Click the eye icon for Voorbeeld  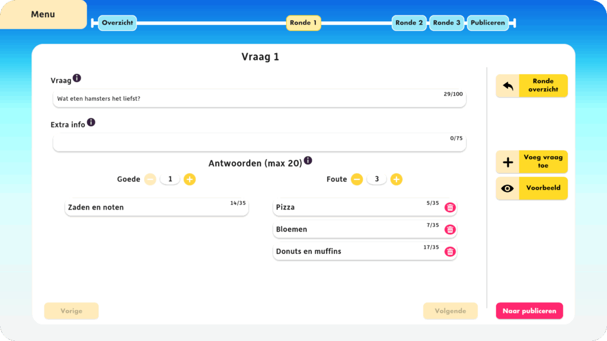pyautogui.click(x=507, y=188)
